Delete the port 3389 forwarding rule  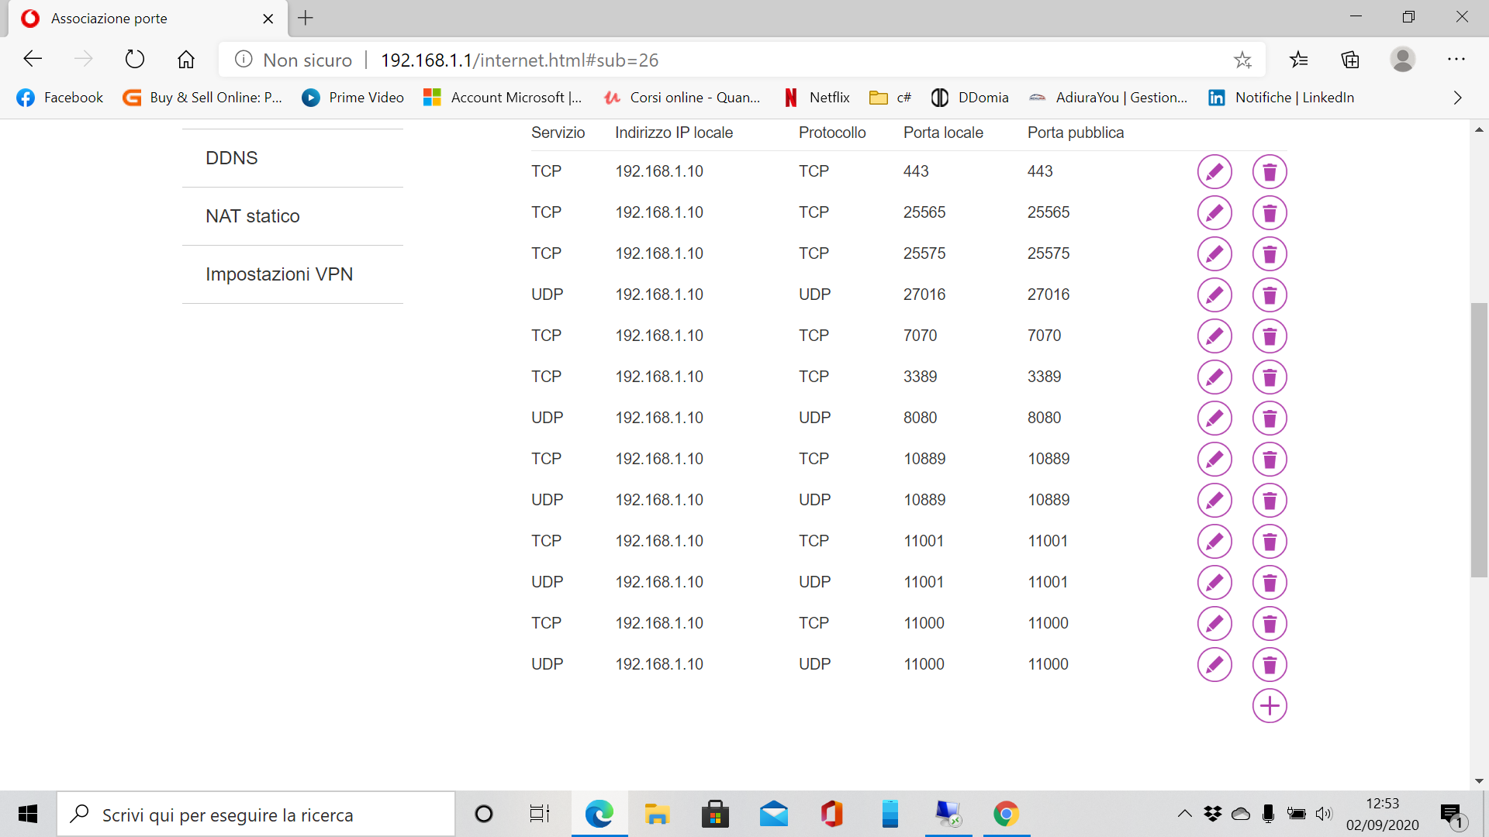click(x=1270, y=377)
